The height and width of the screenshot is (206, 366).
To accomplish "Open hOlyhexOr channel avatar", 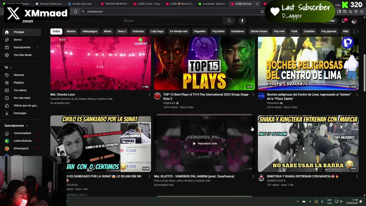I will click(x=158, y=96).
